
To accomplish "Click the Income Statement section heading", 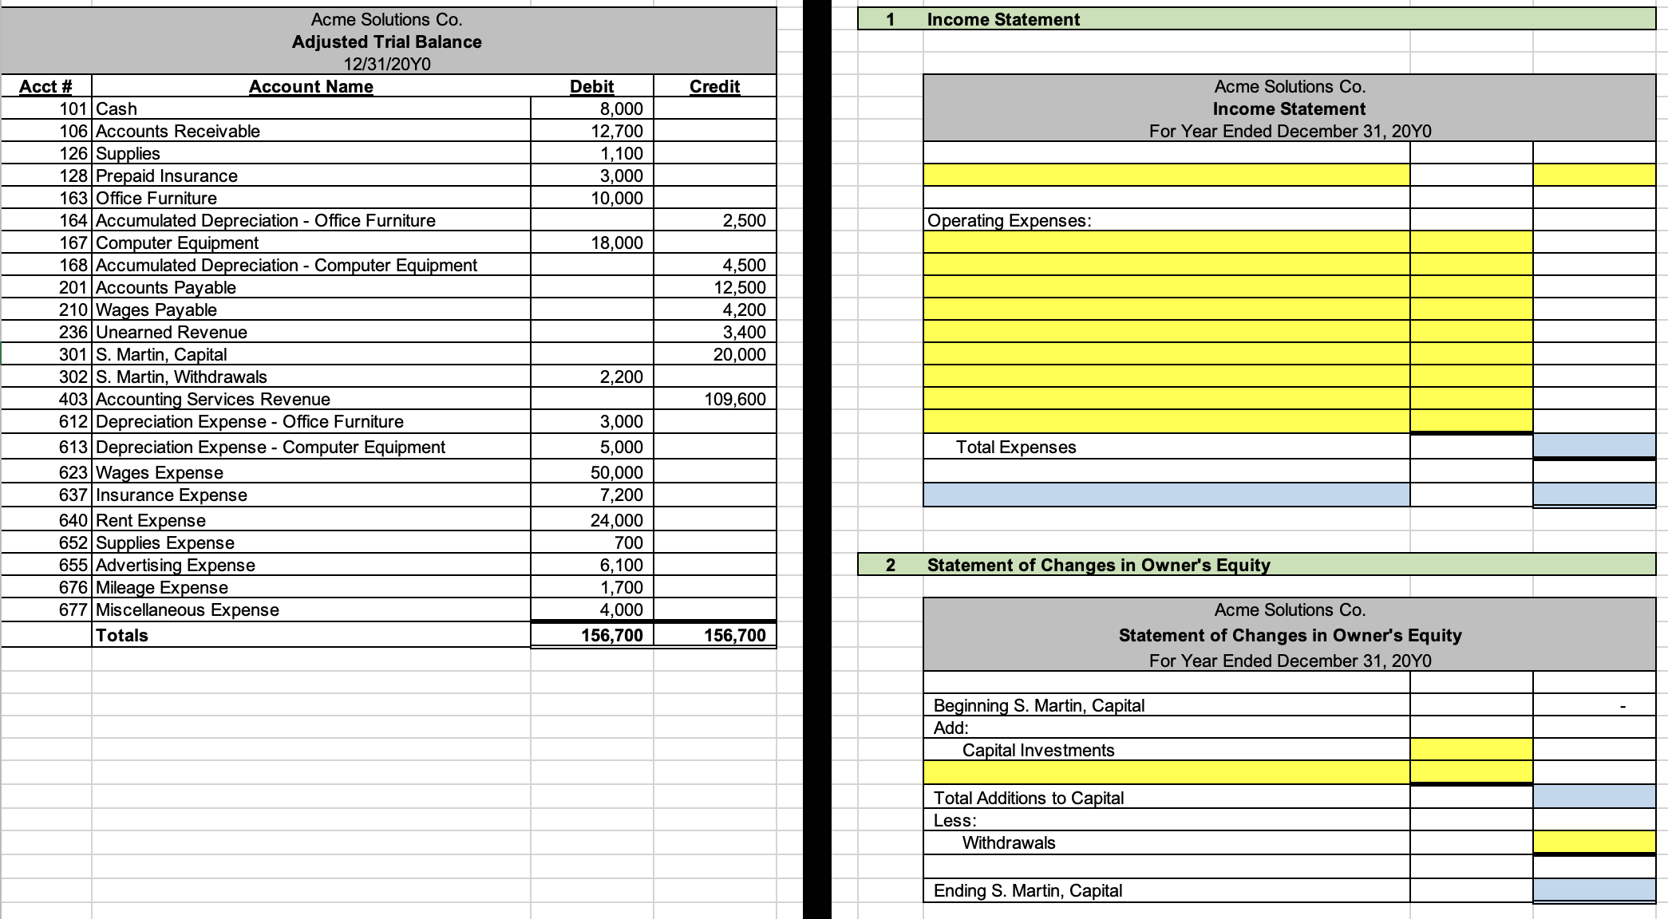I will pyautogui.click(x=1003, y=19).
